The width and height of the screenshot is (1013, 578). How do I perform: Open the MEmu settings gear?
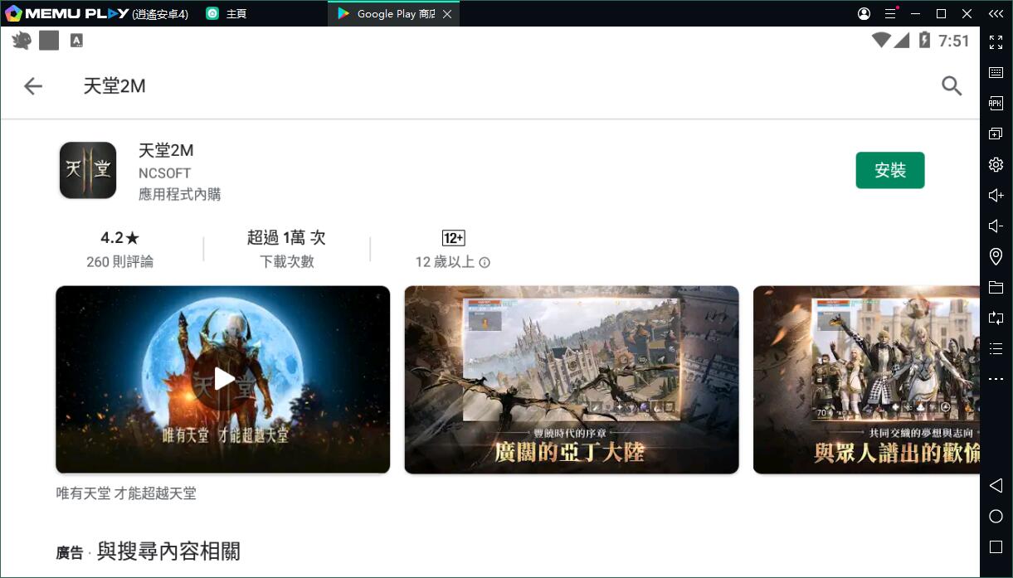coord(995,163)
